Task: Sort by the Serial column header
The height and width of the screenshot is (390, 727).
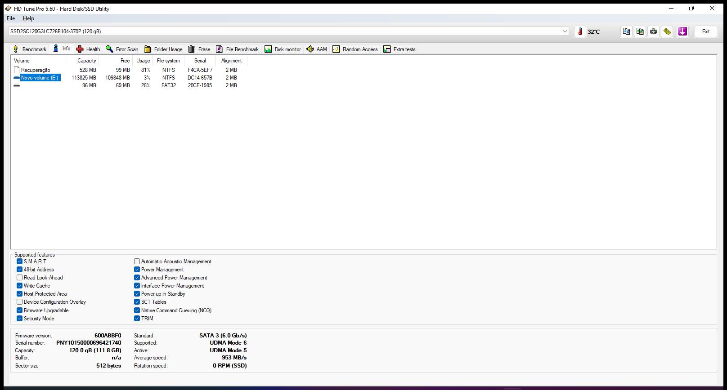Action: 200,61
